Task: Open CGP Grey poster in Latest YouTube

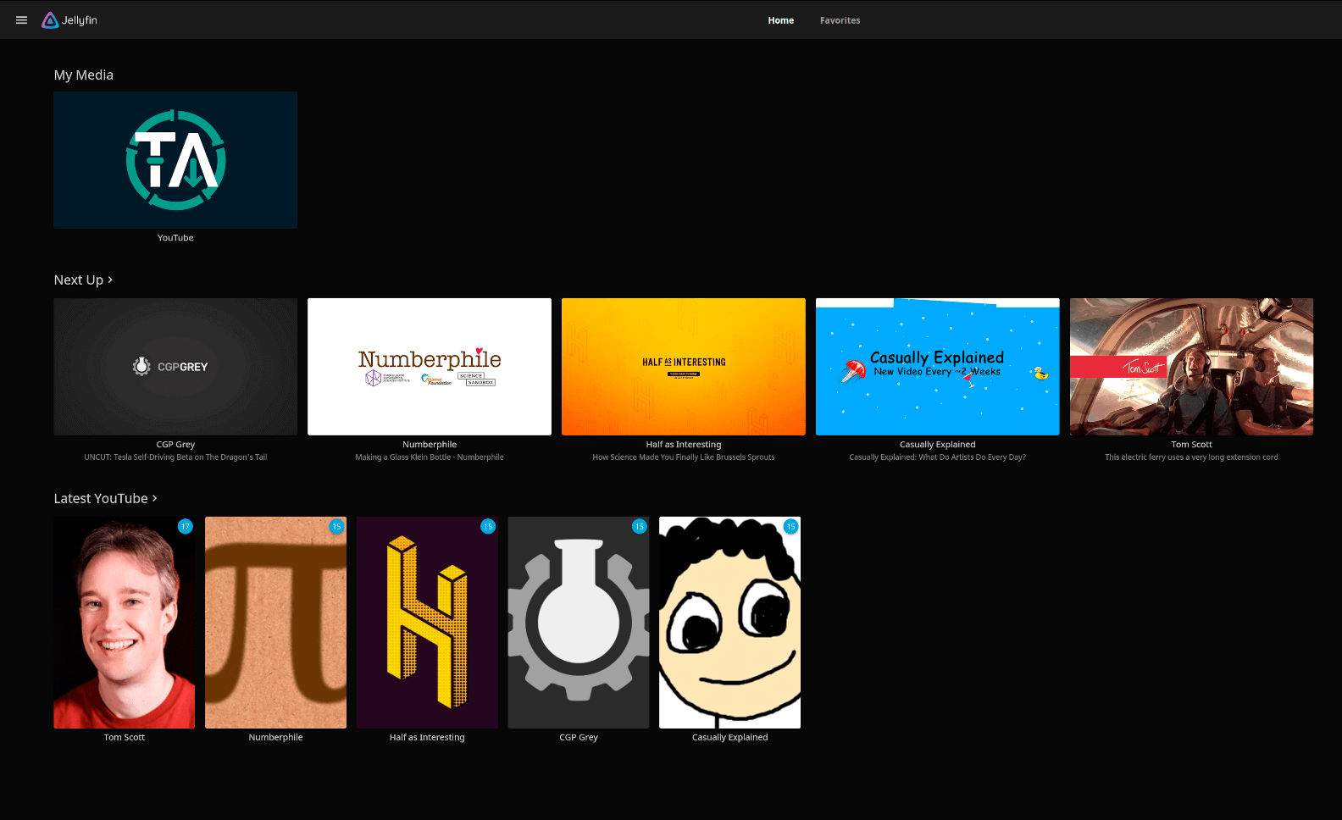Action: [x=579, y=623]
